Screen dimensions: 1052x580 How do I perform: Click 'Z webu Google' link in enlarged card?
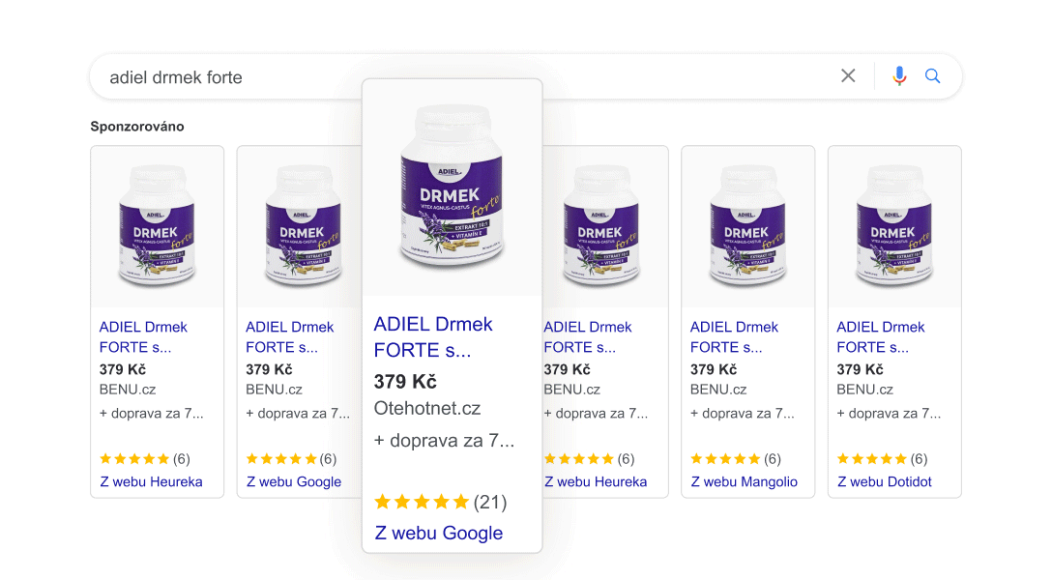point(438,533)
